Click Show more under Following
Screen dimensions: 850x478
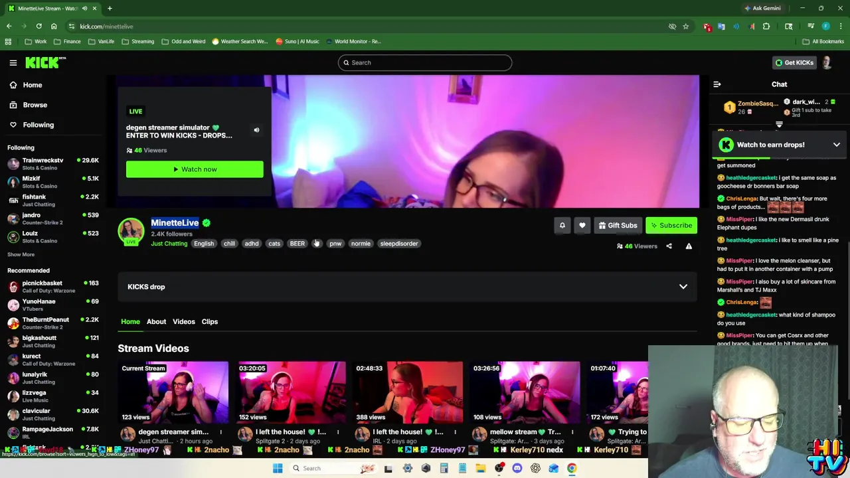coord(21,254)
